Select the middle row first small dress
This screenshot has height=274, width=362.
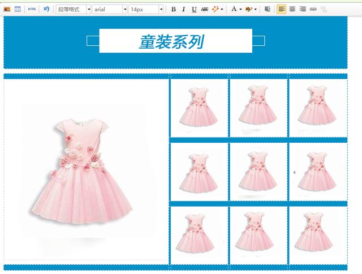click(199, 172)
